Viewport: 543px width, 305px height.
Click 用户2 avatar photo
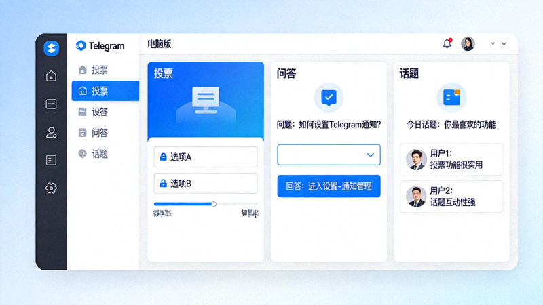pyautogui.click(x=416, y=197)
